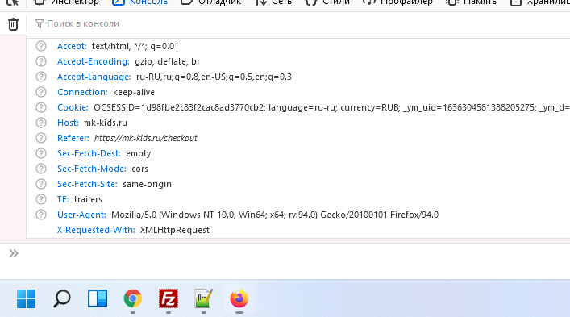Select the Accept-Encoding header name
Viewport: 570px width, 317px height.
(x=94, y=61)
